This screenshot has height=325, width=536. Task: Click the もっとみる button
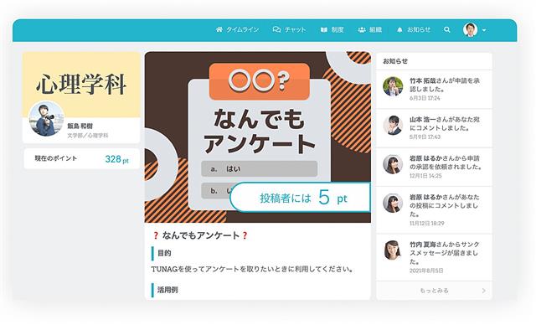[434, 291]
